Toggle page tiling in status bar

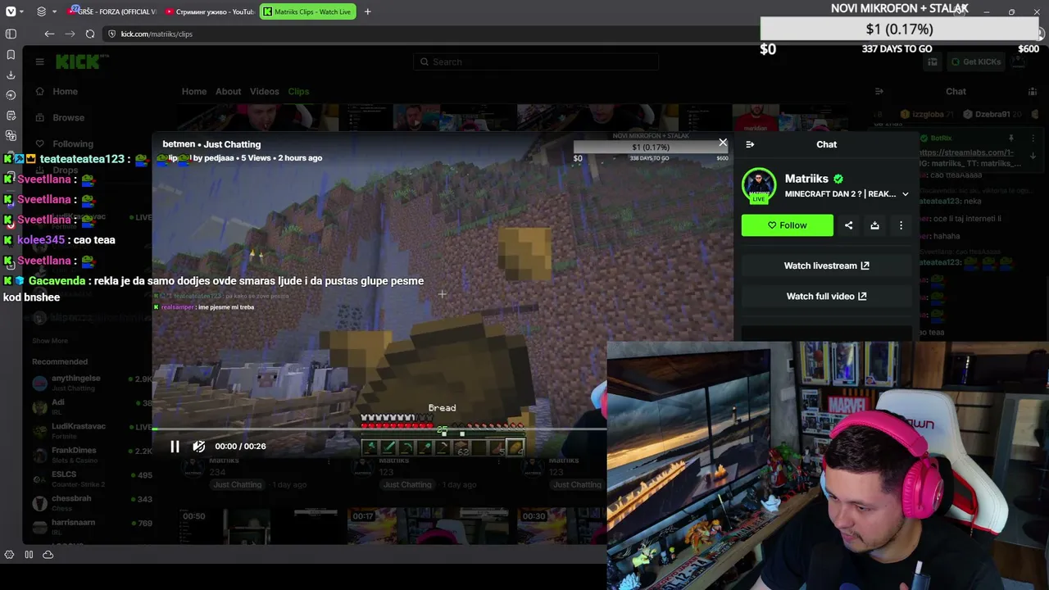click(x=29, y=555)
